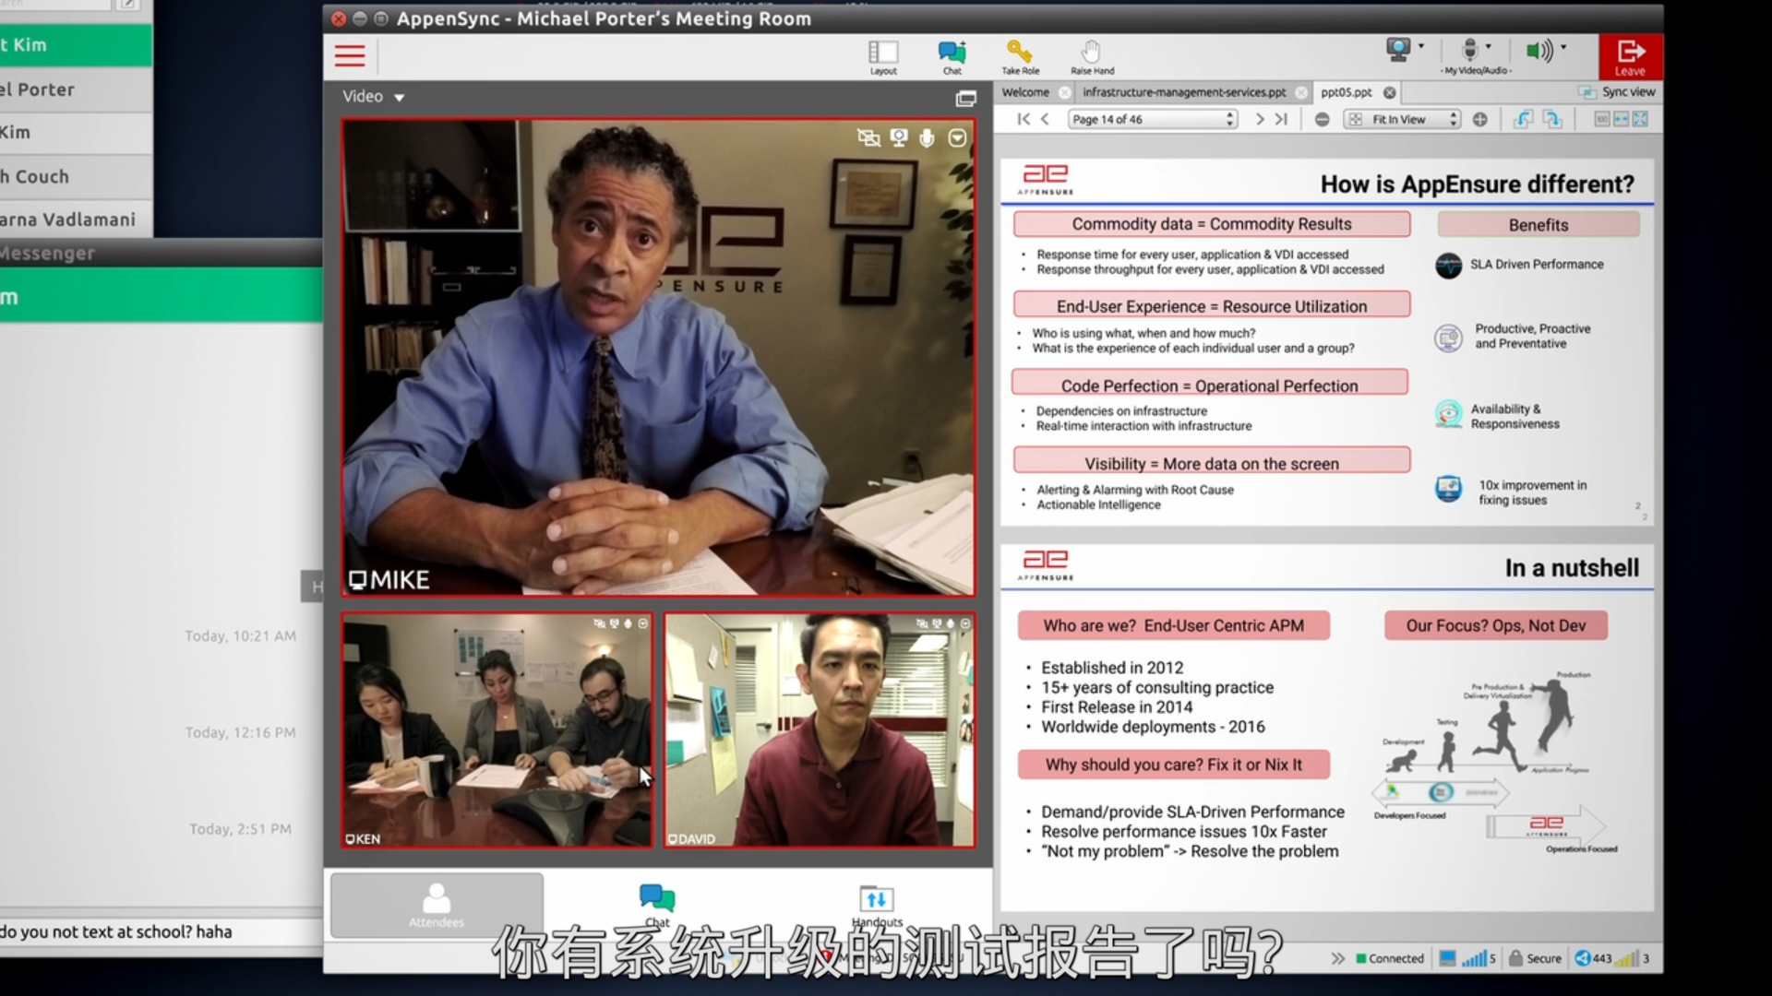Viewport: 1772px width, 996px height.
Task: Select the Vadlamani contact in Messenger list
Action: (76, 219)
